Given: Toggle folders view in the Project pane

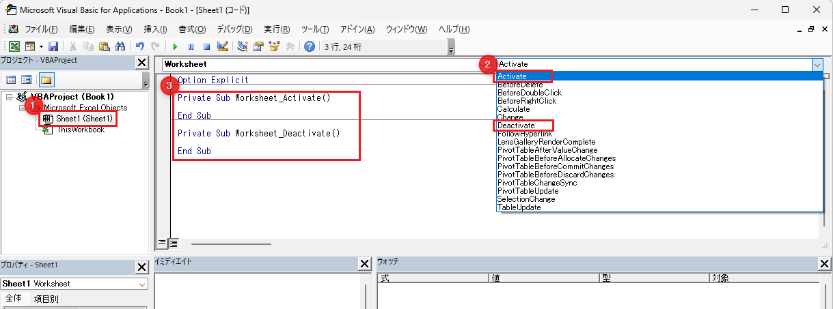Looking at the screenshot, I should (x=46, y=80).
